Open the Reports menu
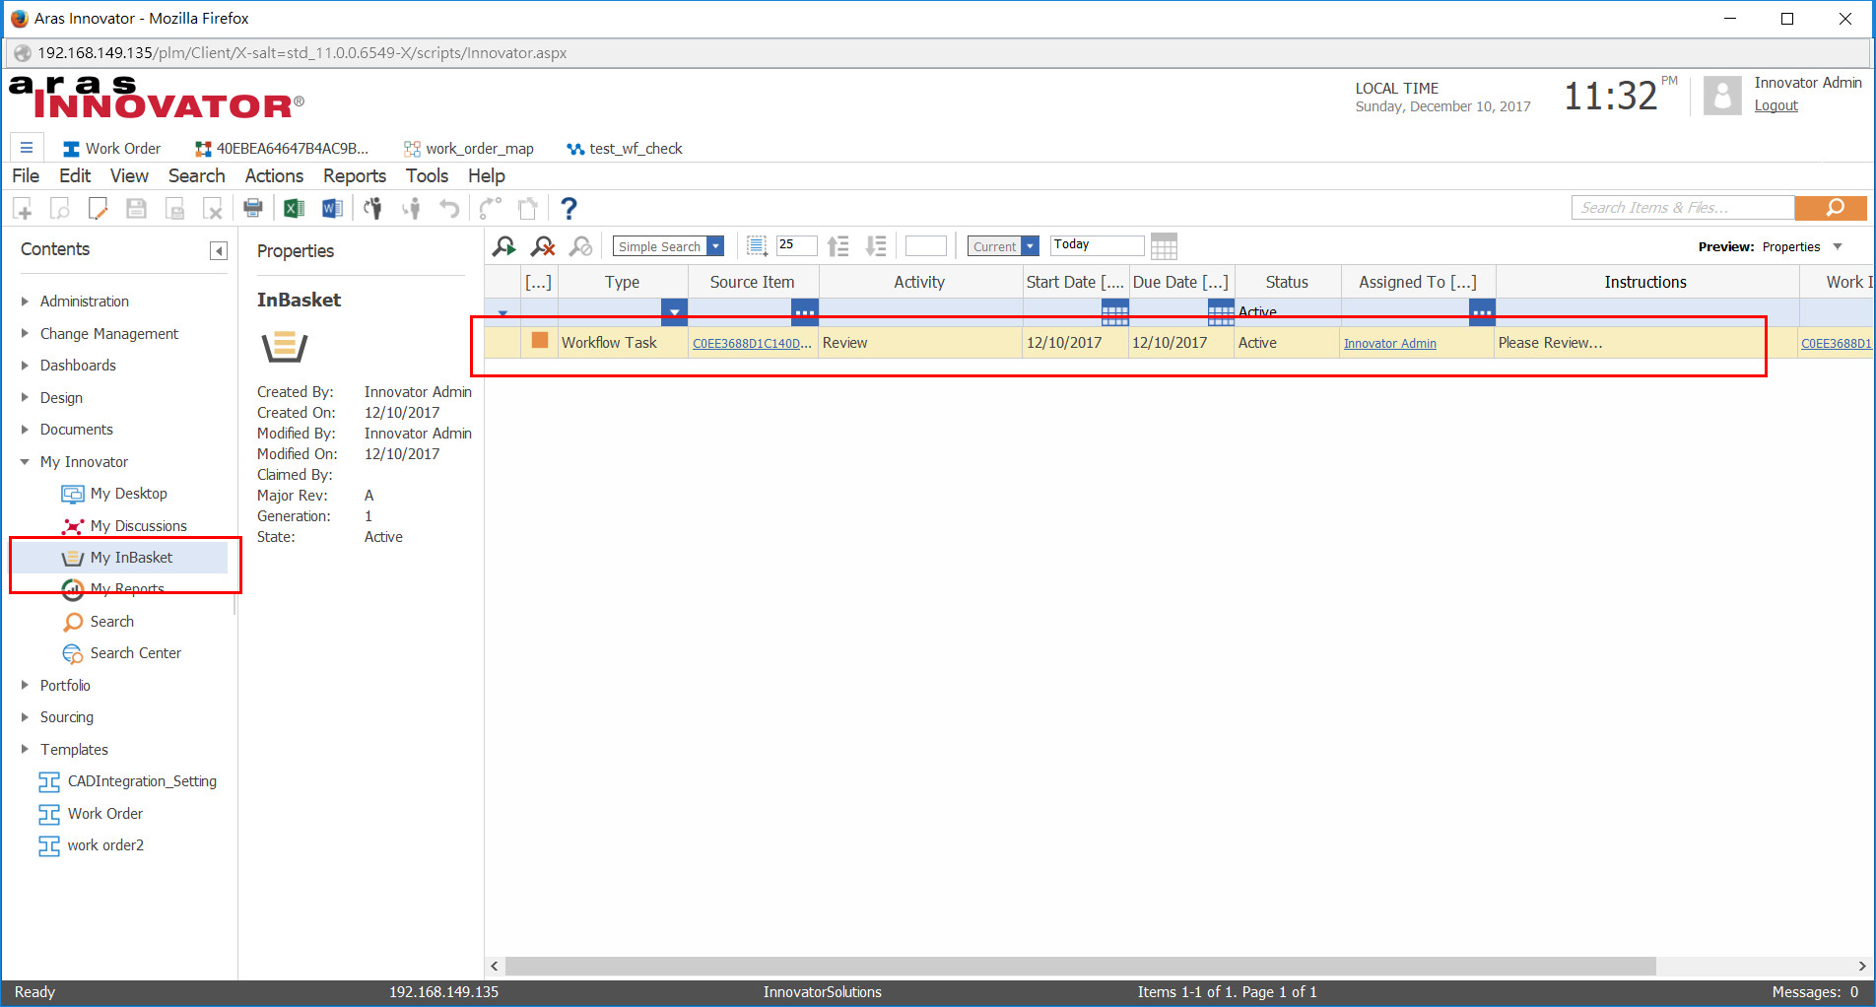The width and height of the screenshot is (1876, 1007). 355,175
